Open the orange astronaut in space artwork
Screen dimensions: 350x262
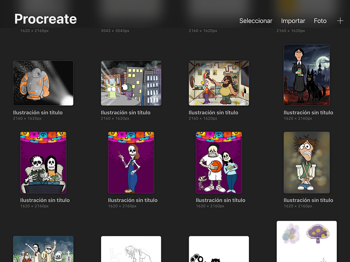click(x=43, y=83)
